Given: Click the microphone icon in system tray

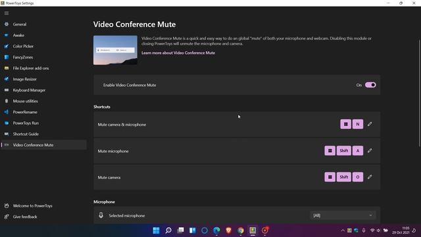Looking at the screenshot, I should (x=364, y=230).
